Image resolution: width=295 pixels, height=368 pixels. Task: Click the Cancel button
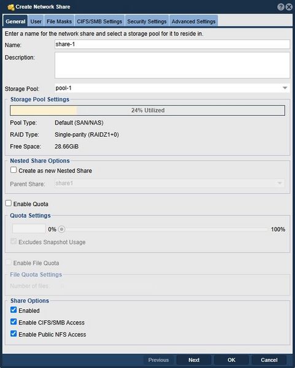[269, 360]
